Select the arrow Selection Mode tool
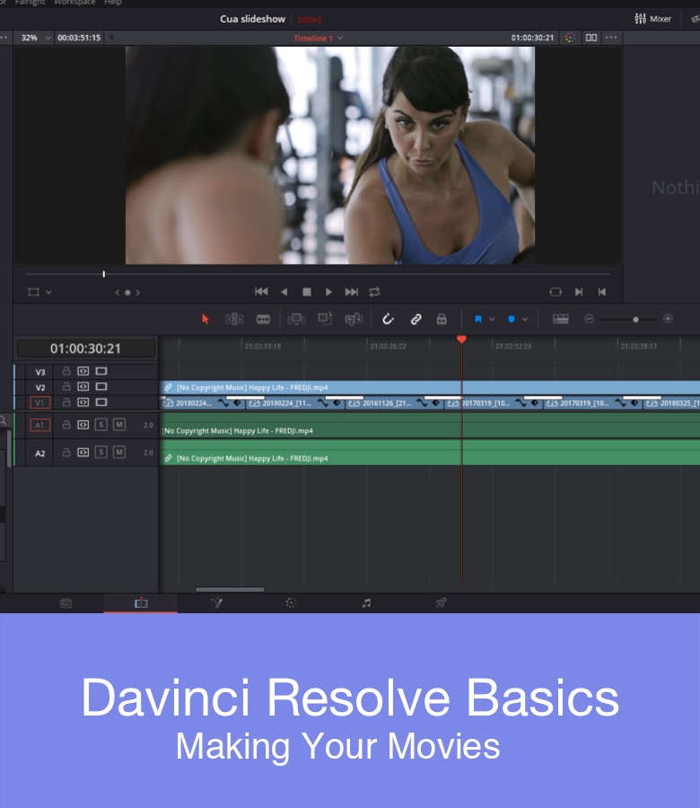Screen dimensions: 700x808 (206, 320)
